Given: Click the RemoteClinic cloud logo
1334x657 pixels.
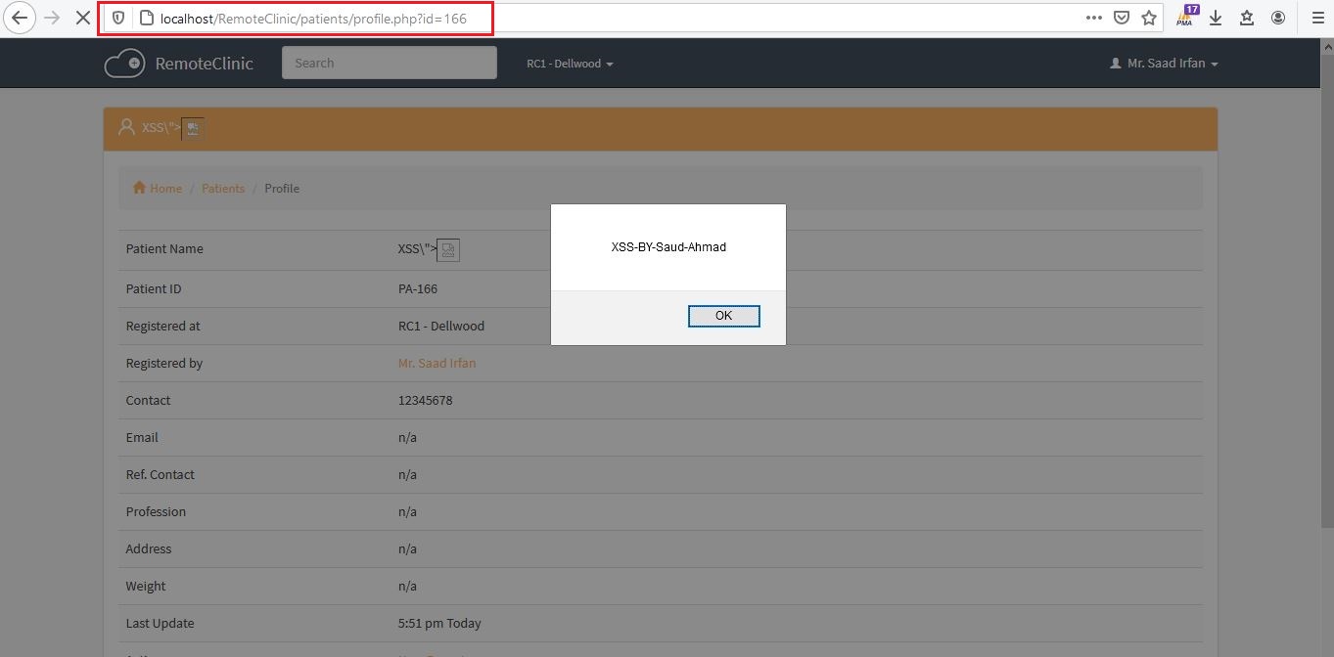Looking at the screenshot, I should 124,63.
